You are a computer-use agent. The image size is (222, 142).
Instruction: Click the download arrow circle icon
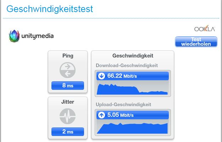pos(101,76)
